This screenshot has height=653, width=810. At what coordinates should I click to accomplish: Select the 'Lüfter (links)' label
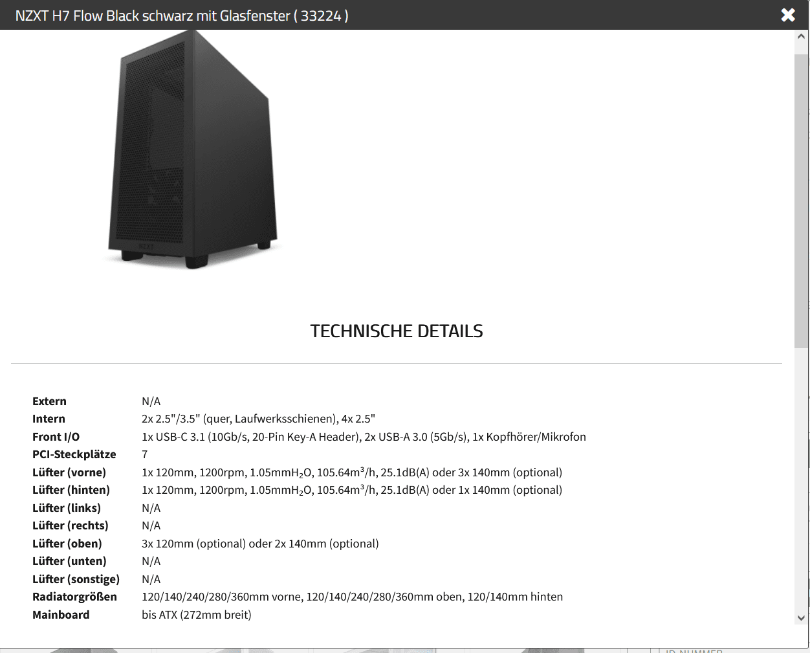click(67, 508)
